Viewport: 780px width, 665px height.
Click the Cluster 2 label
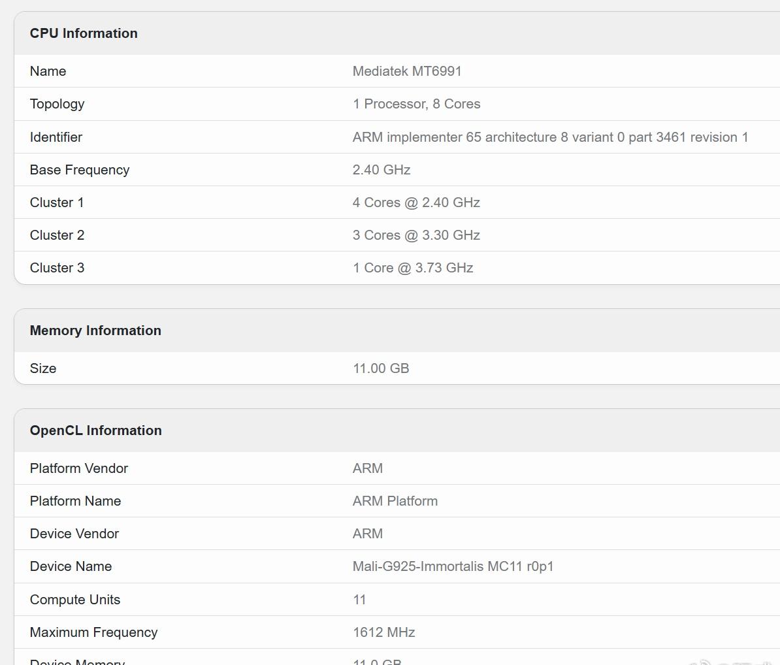click(x=57, y=235)
